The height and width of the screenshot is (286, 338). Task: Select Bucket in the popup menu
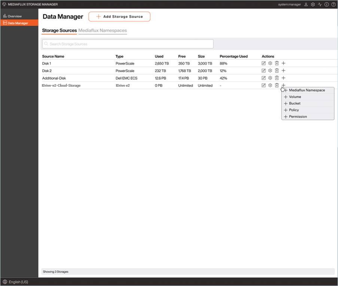pyautogui.click(x=295, y=103)
